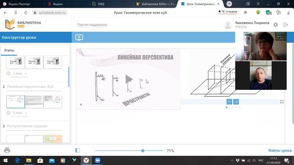294x165 pixels.
Task: Select first cube thumbnail in stage 1
Action: pos(16,62)
